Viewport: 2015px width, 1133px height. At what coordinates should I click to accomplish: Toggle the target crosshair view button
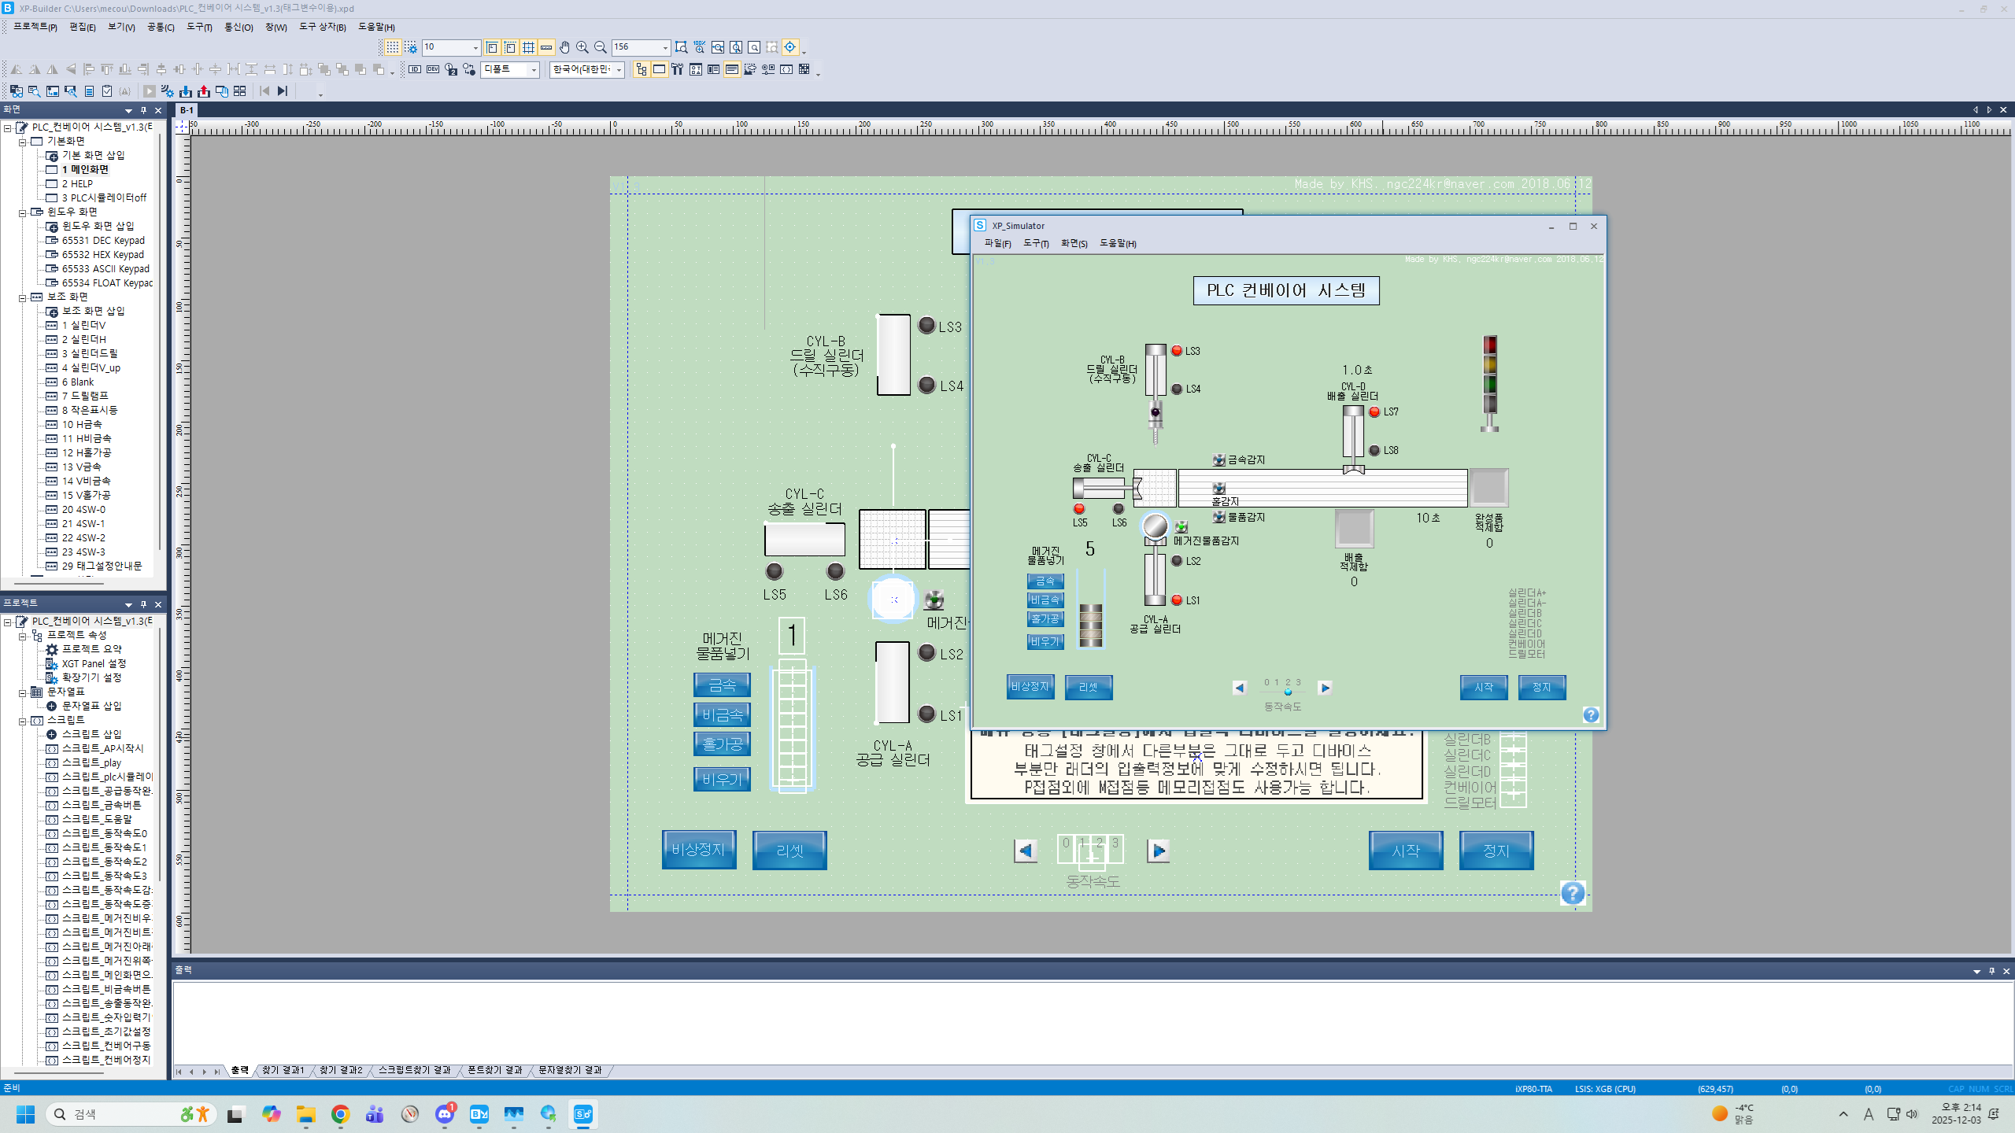tap(790, 47)
